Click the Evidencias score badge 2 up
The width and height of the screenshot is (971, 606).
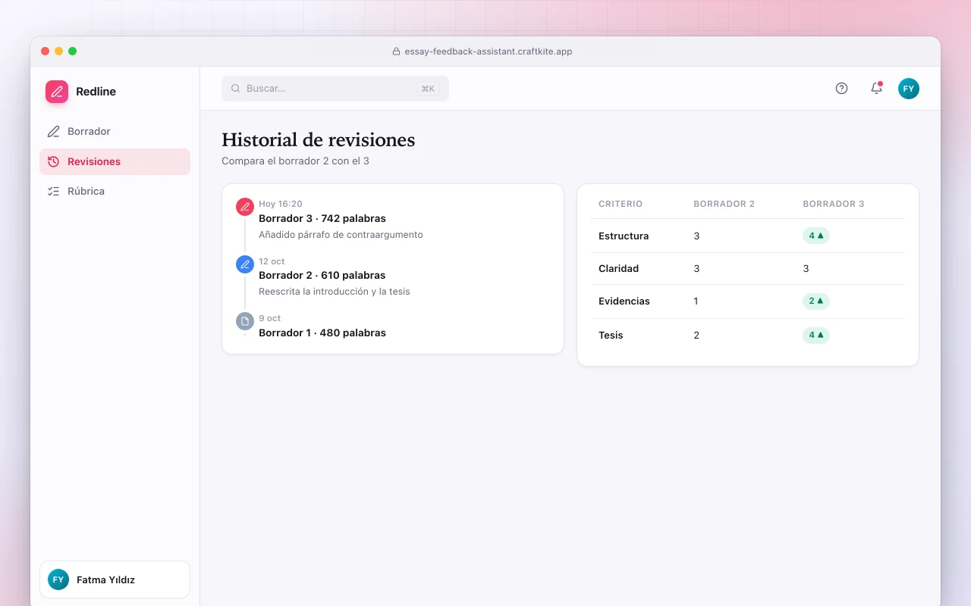coord(816,301)
